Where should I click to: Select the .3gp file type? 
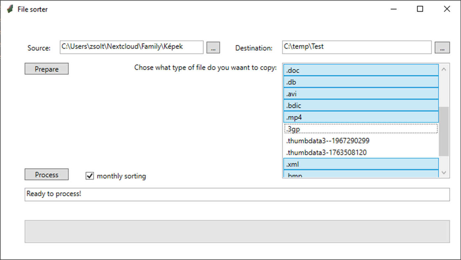point(360,129)
